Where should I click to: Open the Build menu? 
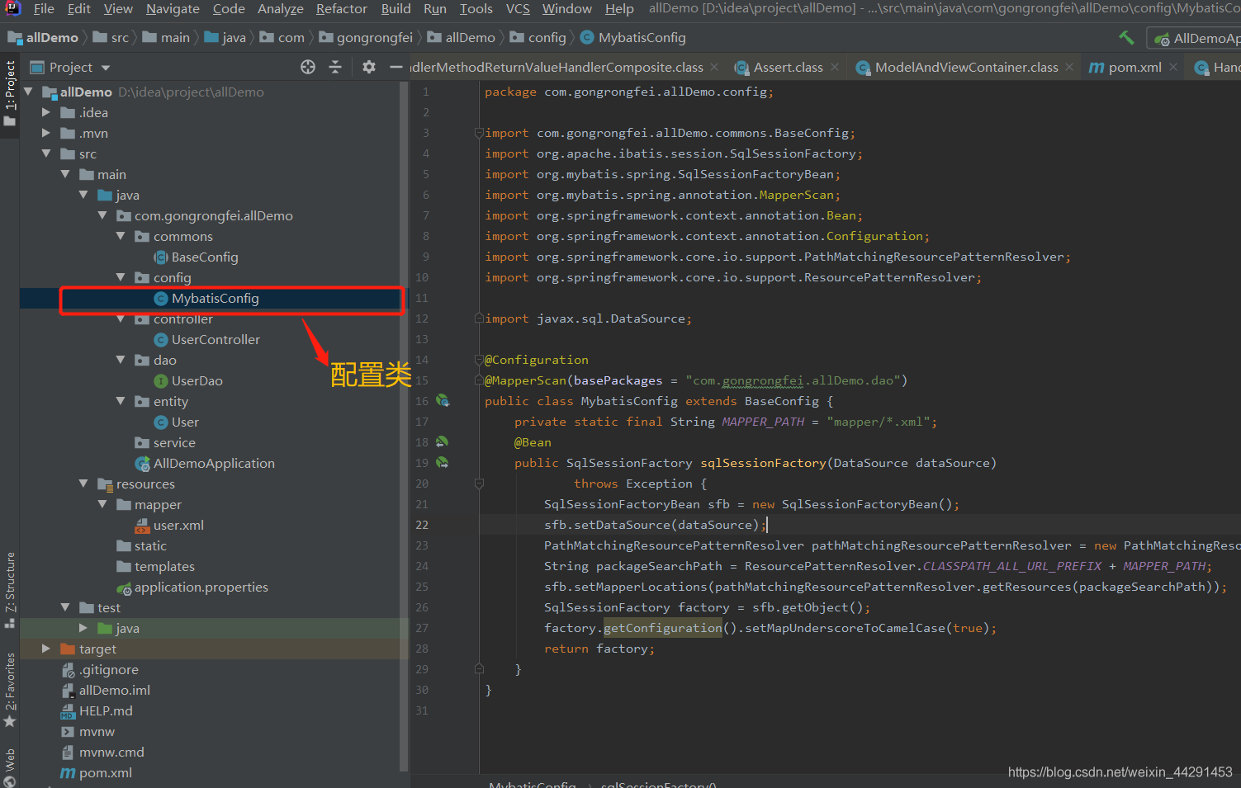click(396, 8)
